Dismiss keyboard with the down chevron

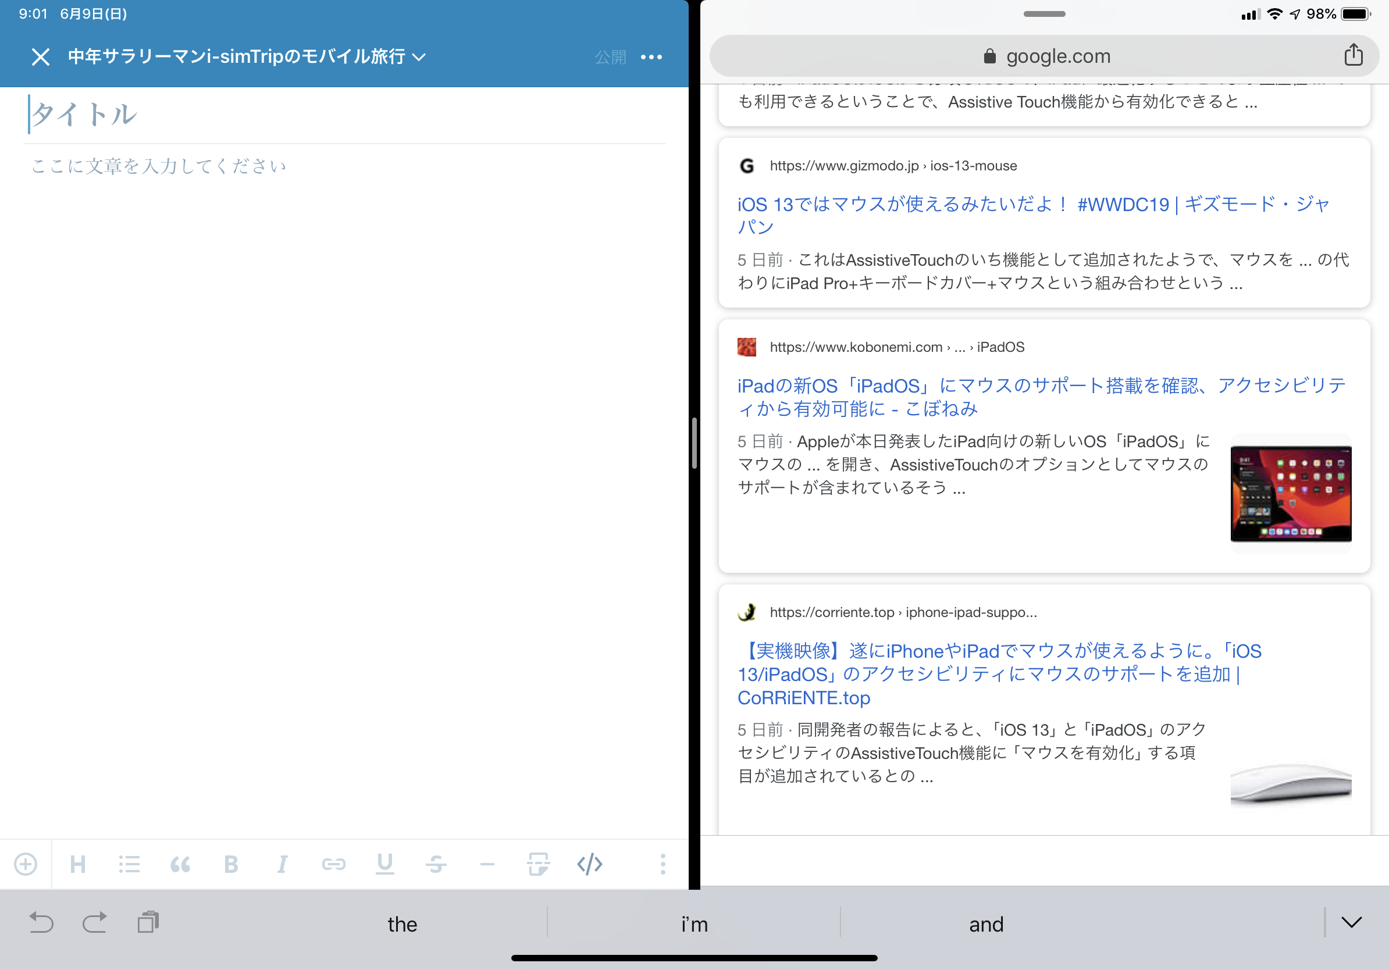click(x=1351, y=922)
